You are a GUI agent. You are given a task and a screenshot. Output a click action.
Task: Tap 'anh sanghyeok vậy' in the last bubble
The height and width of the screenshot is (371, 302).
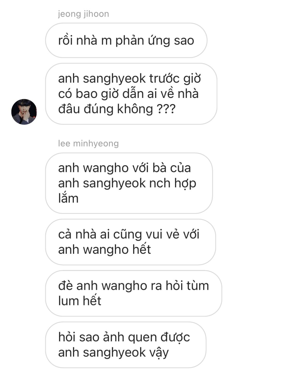pyautogui.click(x=113, y=353)
